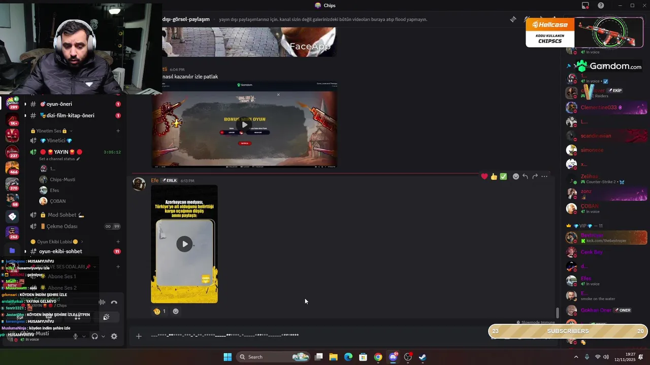This screenshot has height=365, width=650.
Task: Open File Explorer from the taskbar
Action: pos(333,357)
